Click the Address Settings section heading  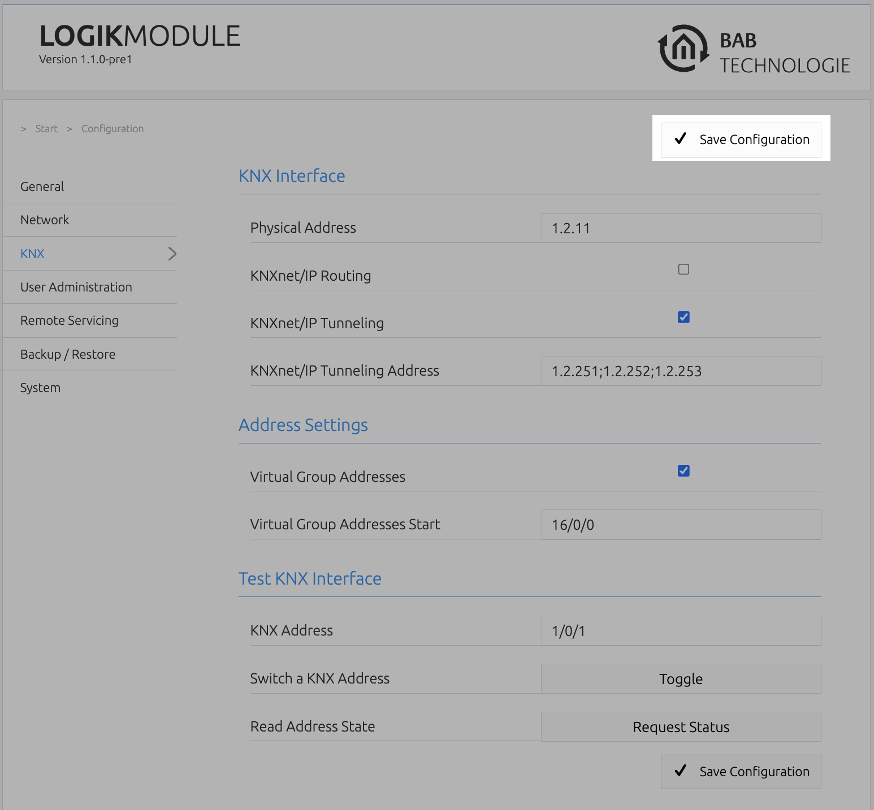point(303,425)
